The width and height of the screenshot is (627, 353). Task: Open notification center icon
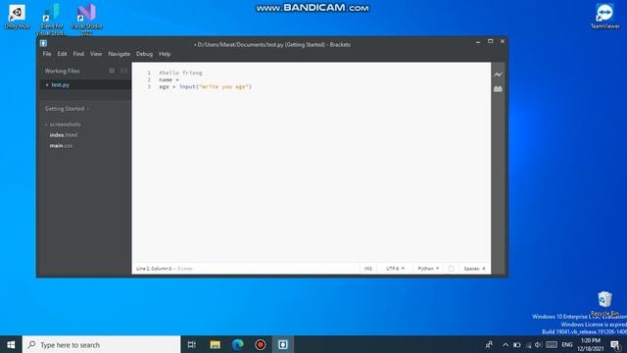point(616,344)
